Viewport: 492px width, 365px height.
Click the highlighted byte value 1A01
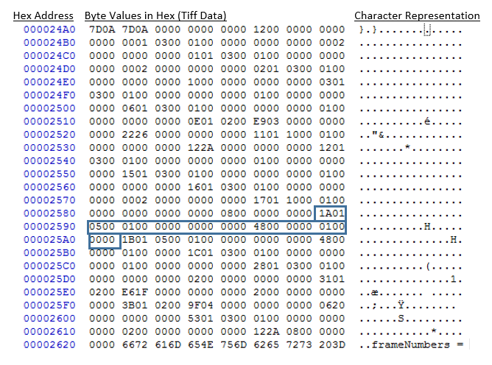click(331, 214)
